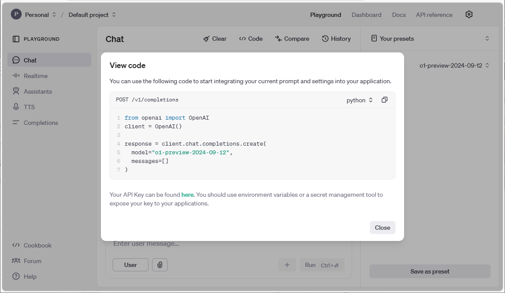The width and height of the screenshot is (505, 293).
Task: Click the Personal account avatar
Action: [x=16, y=14]
